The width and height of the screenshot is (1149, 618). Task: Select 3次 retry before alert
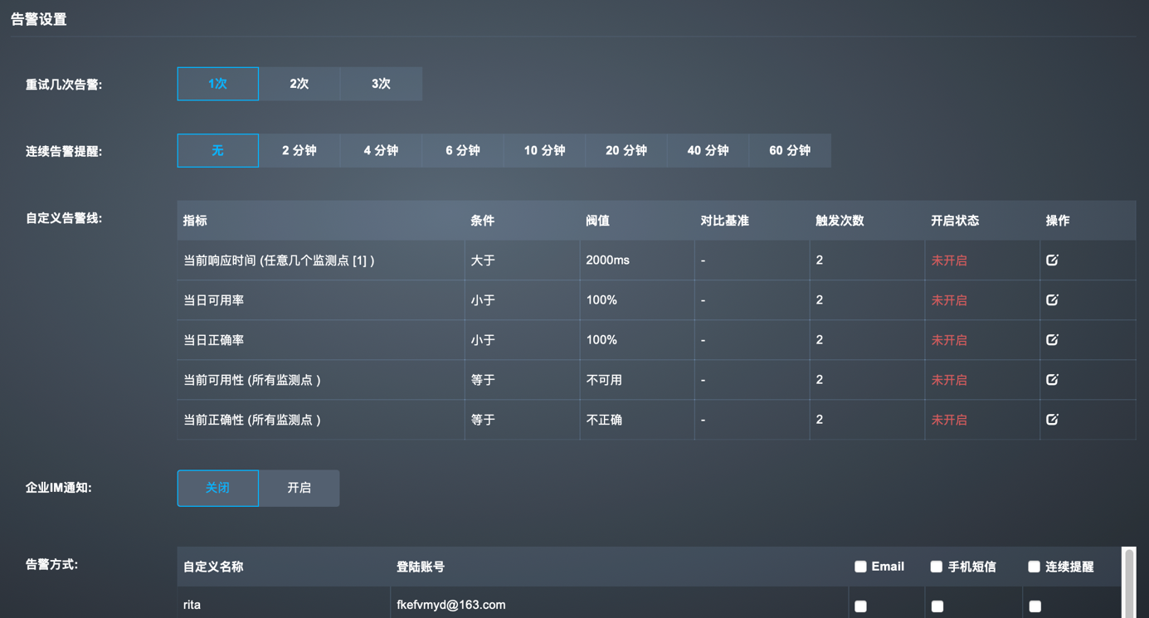click(x=381, y=84)
